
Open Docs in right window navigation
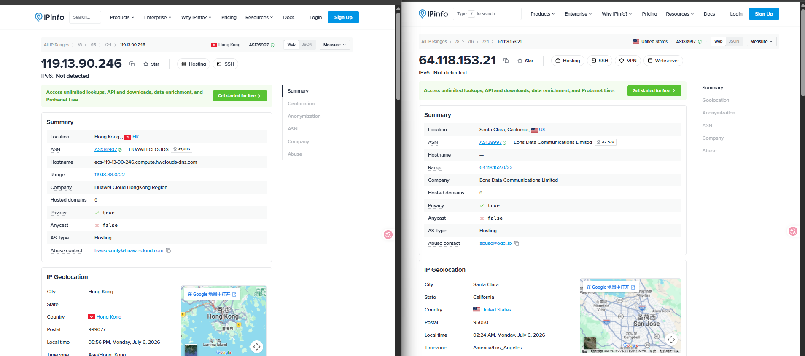tap(709, 14)
